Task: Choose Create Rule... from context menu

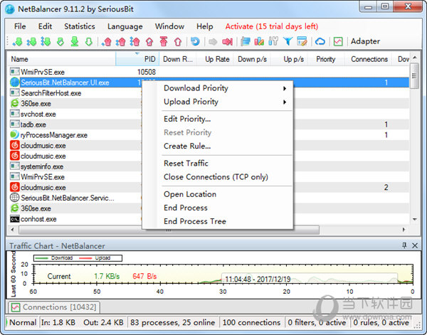Action: point(218,146)
